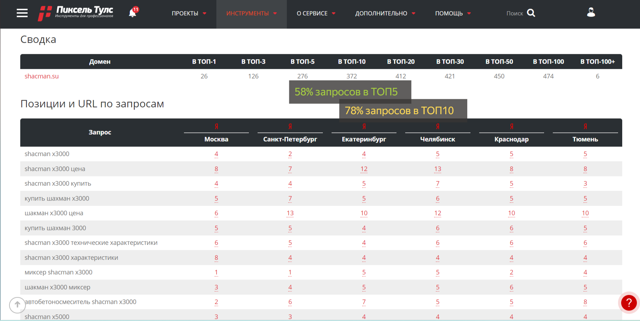Click the В ТОП-1 value 26
This screenshot has width=640, height=321.
(204, 76)
